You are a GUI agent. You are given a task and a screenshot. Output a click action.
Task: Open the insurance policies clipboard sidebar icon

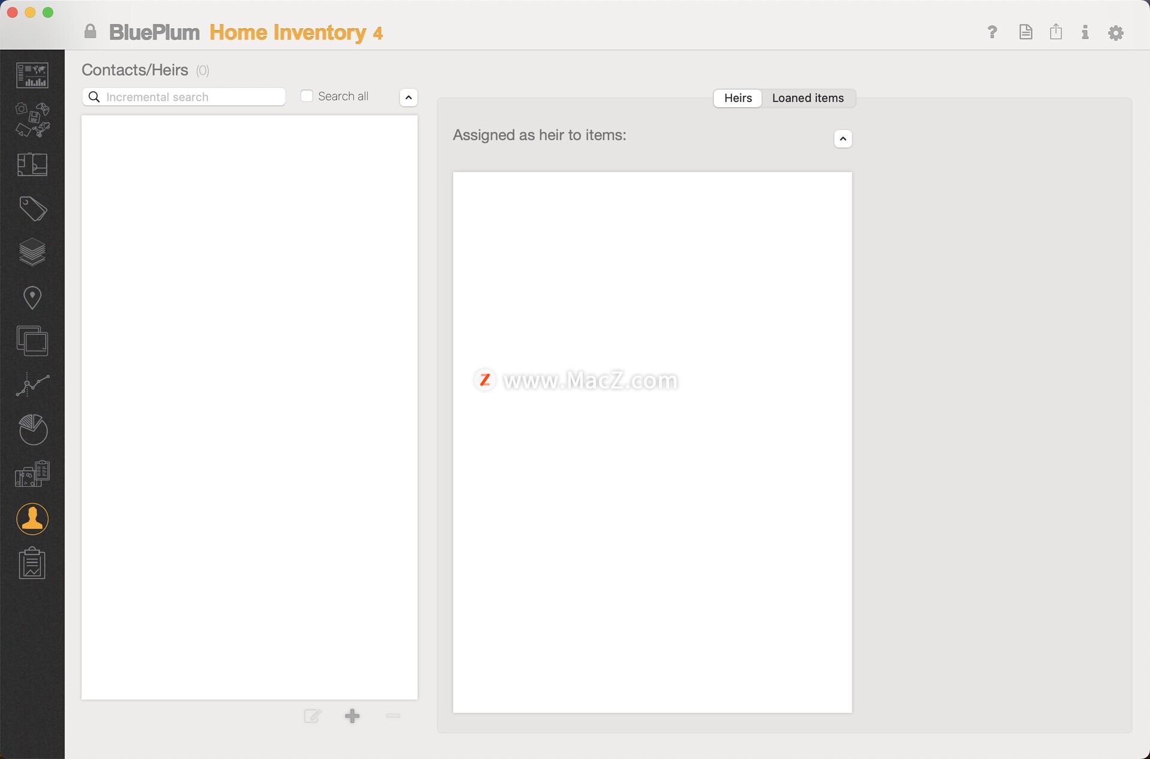(32, 474)
